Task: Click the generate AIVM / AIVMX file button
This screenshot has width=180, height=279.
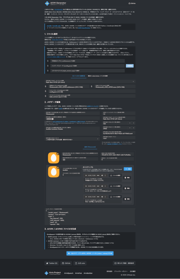Action: 90,253
